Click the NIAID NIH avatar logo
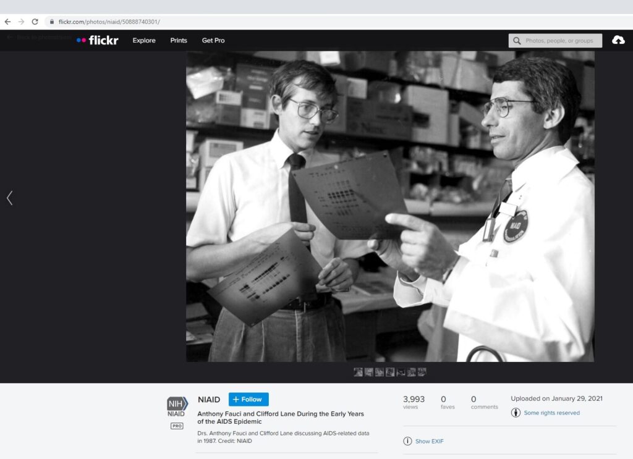The width and height of the screenshot is (633, 459). click(x=177, y=405)
